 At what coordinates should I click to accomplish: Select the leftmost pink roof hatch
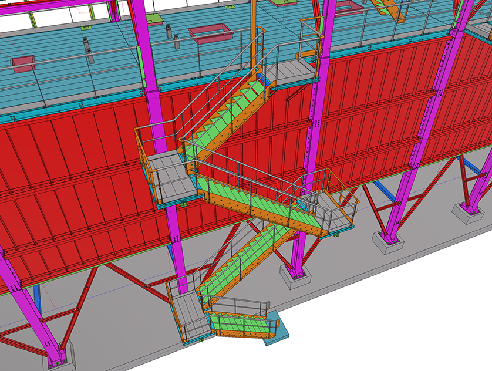coord(22,64)
